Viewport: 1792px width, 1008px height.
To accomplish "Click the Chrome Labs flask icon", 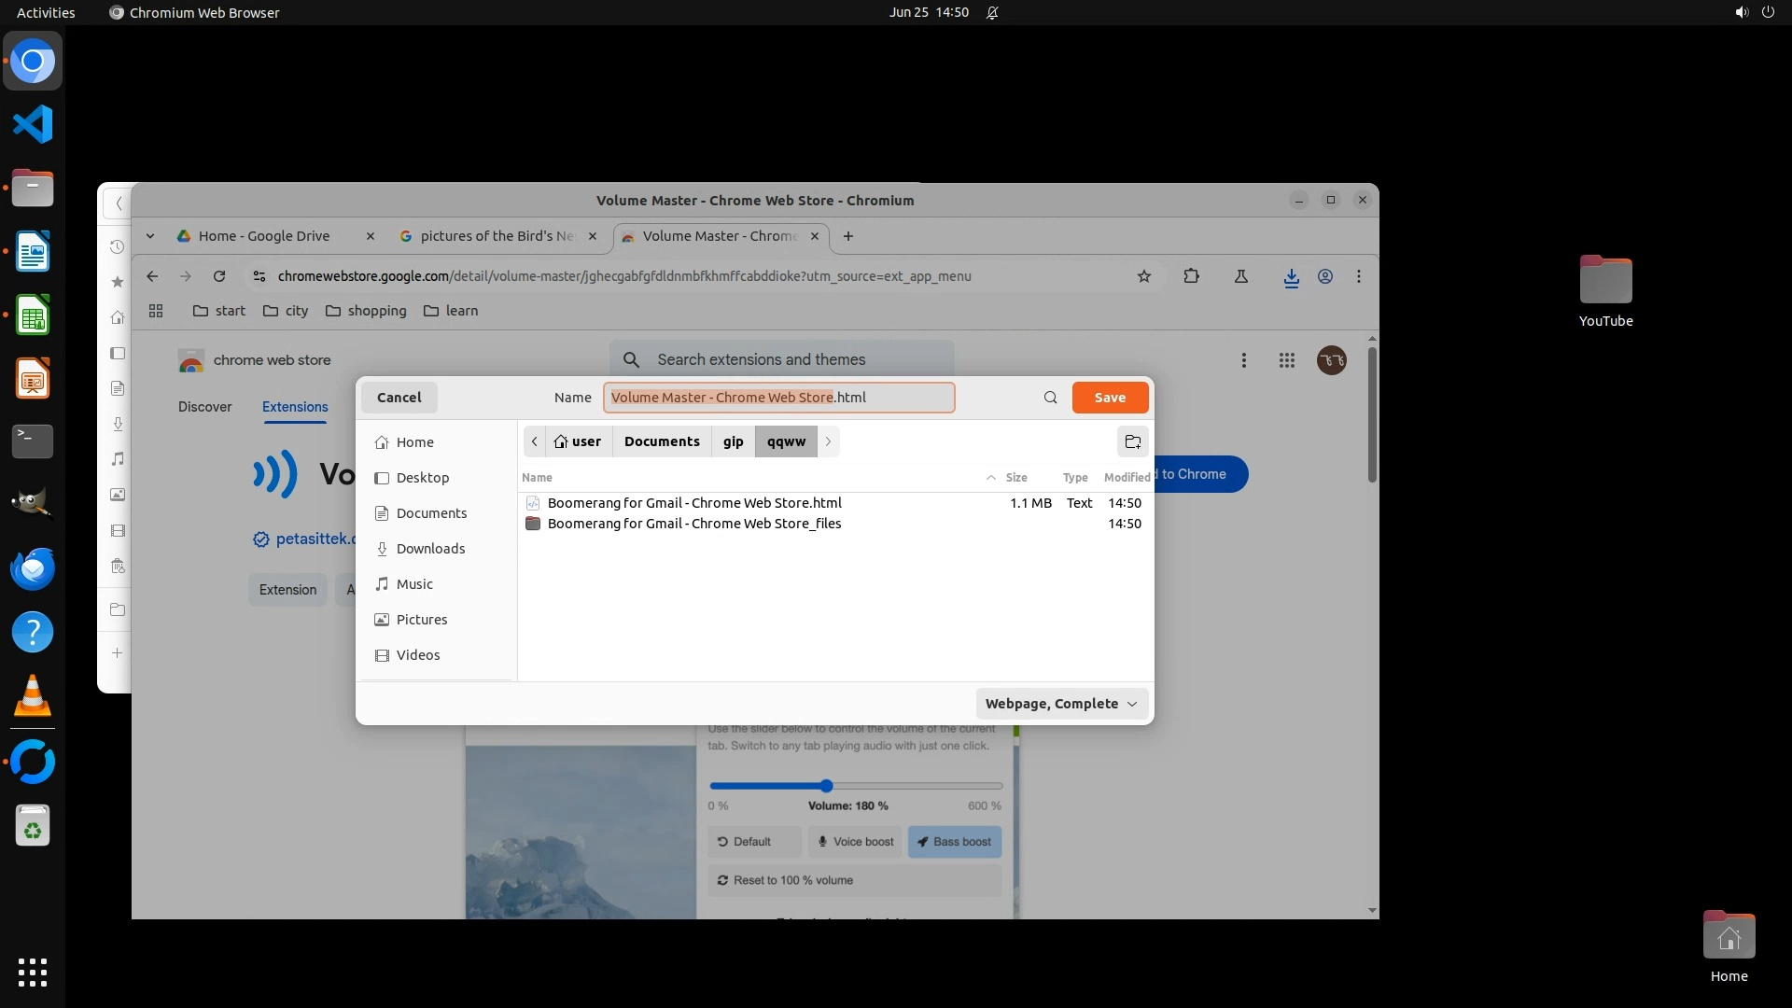I will (1240, 276).
